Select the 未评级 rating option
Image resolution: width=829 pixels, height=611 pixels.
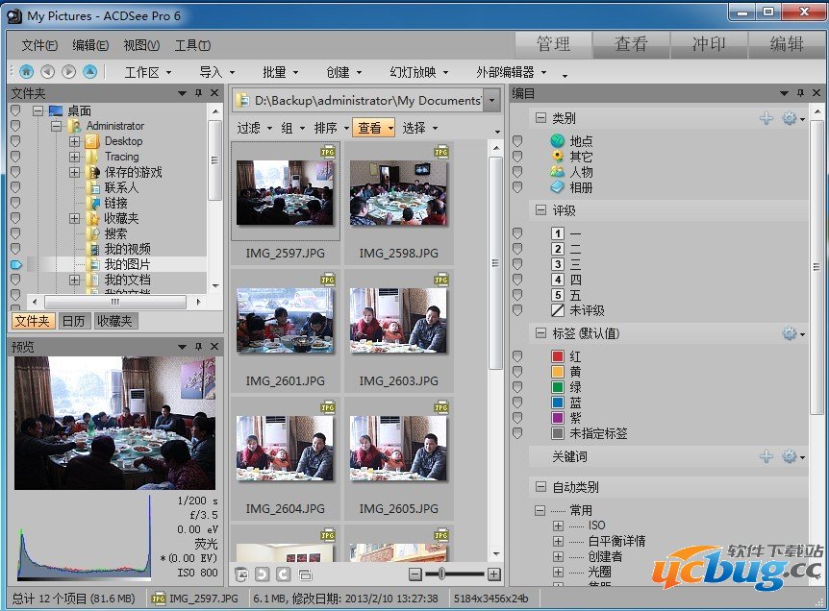559,310
